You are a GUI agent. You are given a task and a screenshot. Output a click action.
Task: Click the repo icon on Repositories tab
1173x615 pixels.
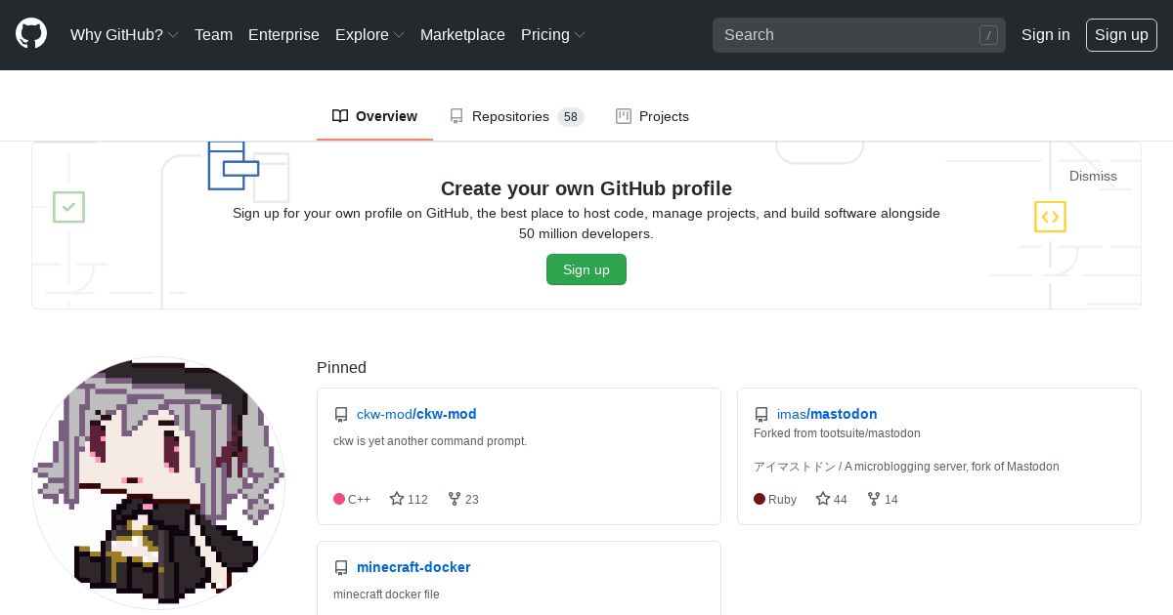[x=456, y=116]
